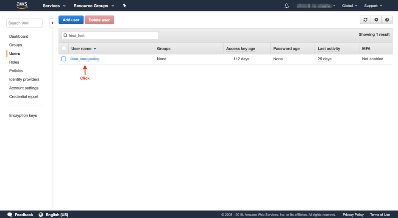Screen dimensions: 398x218
Task: Check the box for the listed user
Action: pyautogui.click(x=64, y=59)
